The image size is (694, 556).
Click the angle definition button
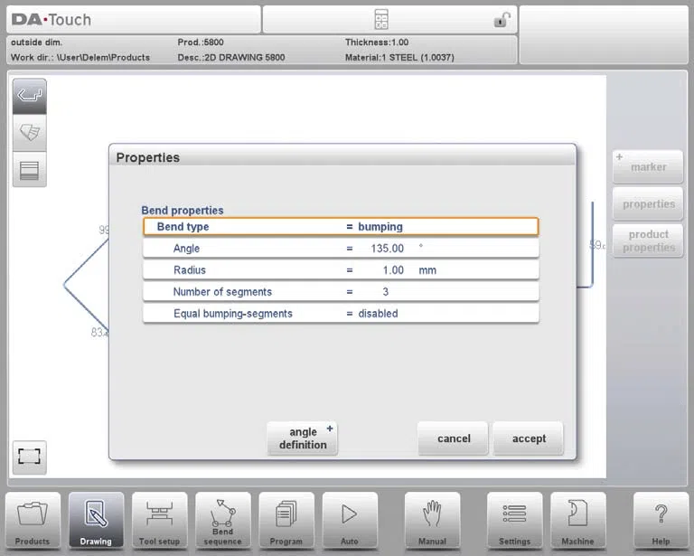point(303,438)
